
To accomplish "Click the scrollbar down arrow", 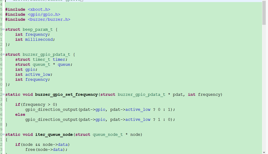I will 264,152.
